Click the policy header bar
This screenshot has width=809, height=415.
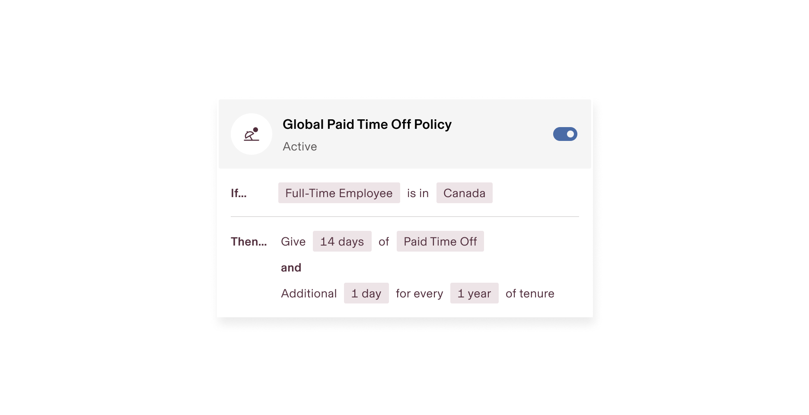click(x=405, y=134)
